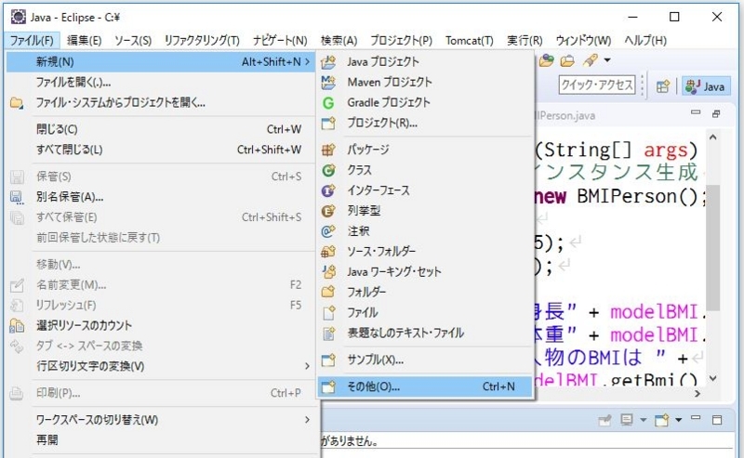Viewport: 744px width, 458px height.
Task: Choose 閉じる(C) from file menu
Action: tap(161, 129)
